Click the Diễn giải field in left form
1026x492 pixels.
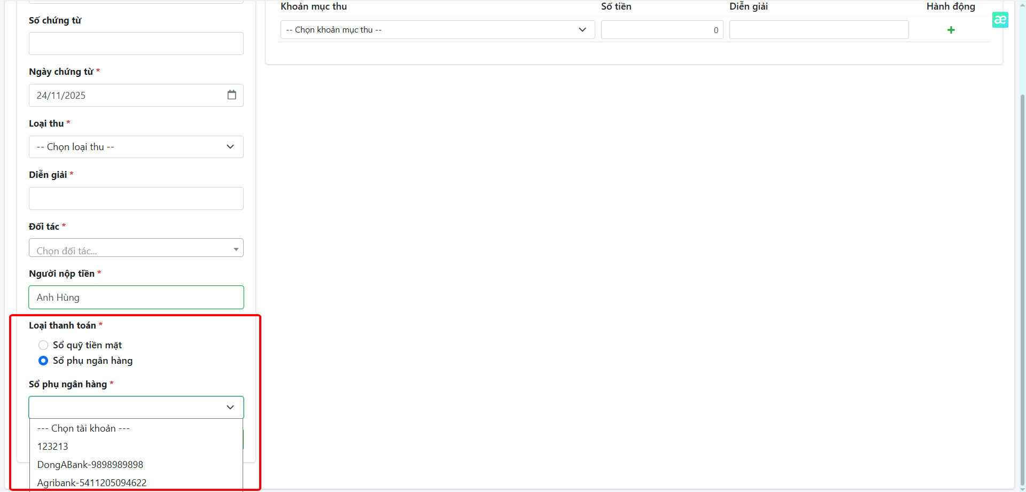click(x=136, y=198)
